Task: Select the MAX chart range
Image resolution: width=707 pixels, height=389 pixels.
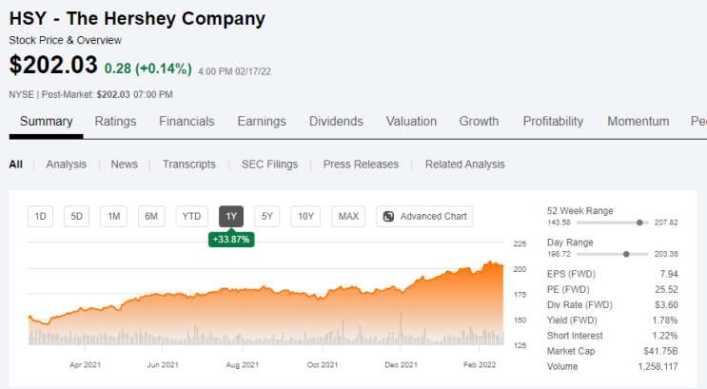Action: click(348, 216)
